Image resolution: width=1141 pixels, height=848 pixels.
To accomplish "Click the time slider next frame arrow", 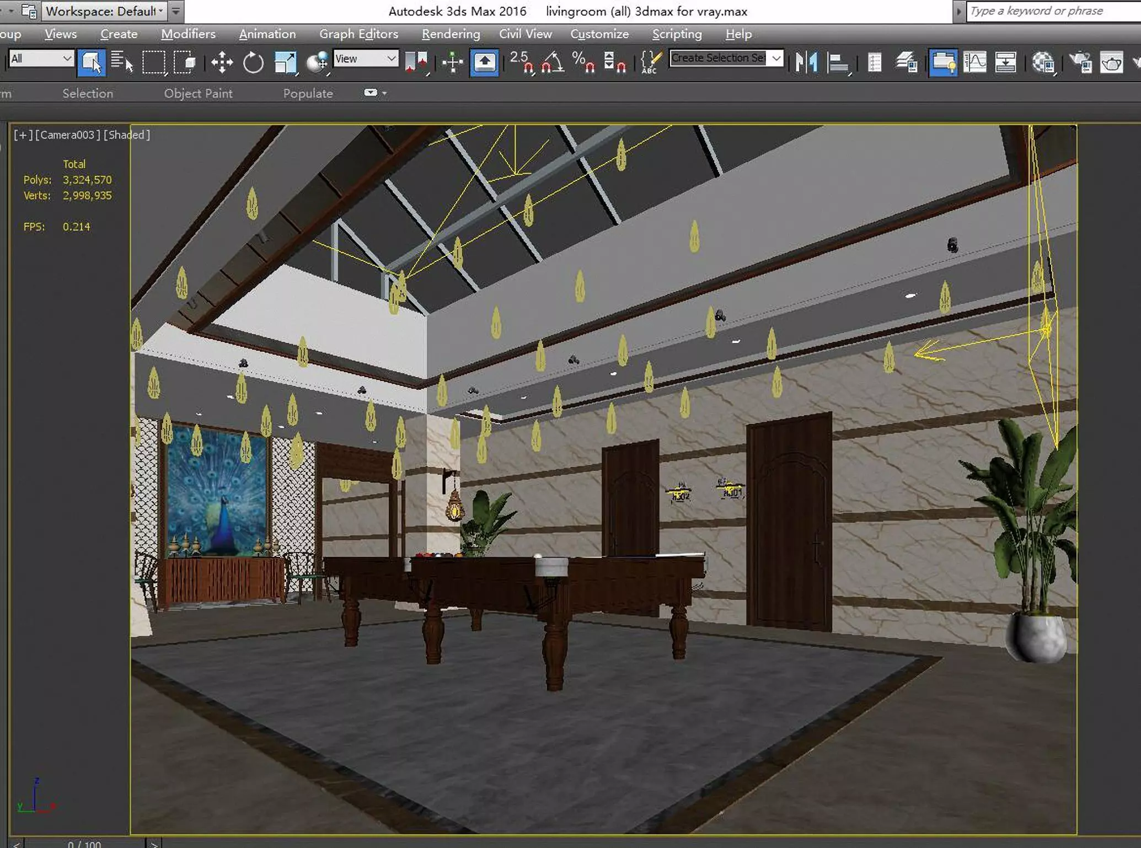I will [x=154, y=844].
